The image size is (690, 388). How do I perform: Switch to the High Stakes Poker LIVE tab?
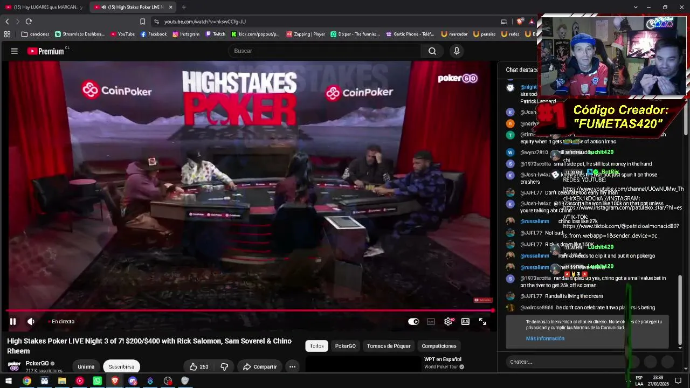tap(132, 7)
